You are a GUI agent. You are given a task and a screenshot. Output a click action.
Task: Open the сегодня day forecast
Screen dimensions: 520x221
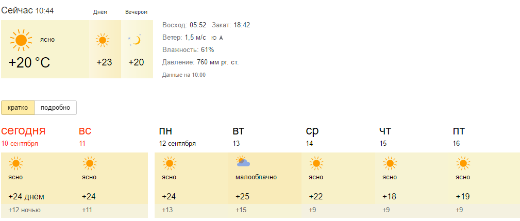23,131
